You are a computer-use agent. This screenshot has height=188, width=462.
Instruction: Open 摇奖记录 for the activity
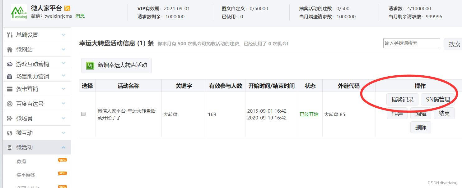coord(403,99)
